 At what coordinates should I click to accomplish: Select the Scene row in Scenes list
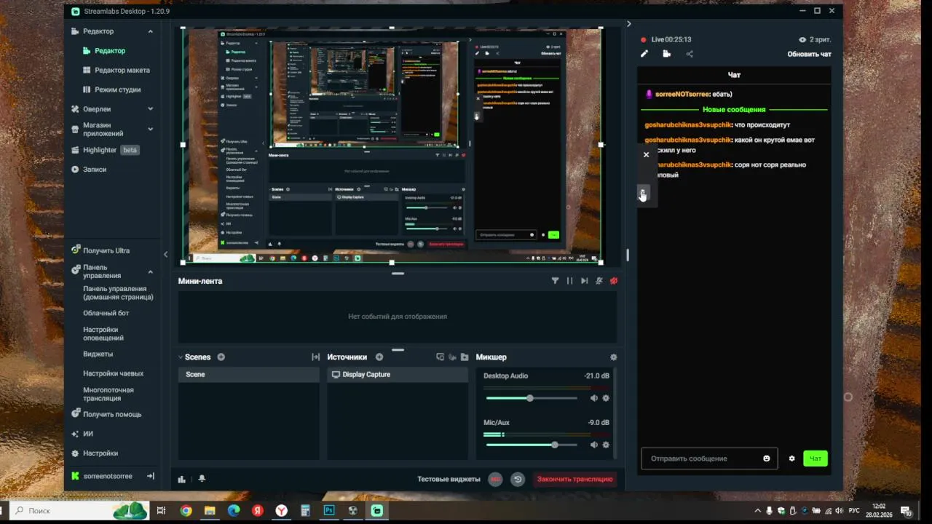(248, 375)
